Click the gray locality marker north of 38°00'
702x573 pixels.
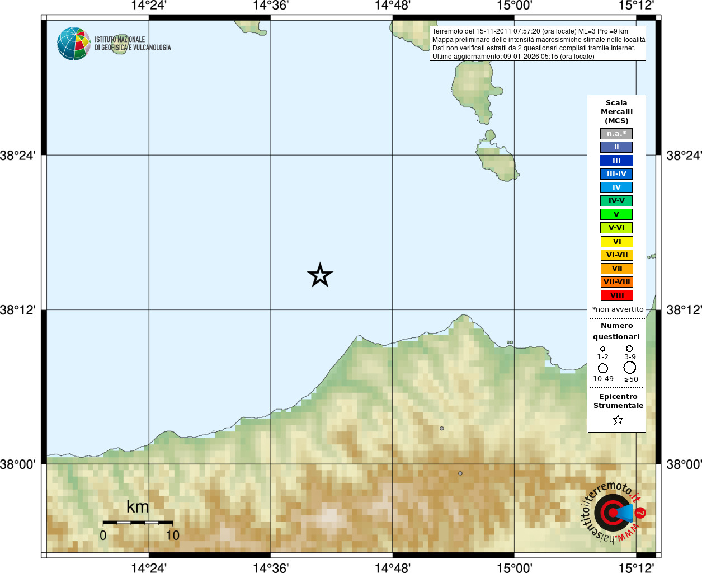tap(441, 428)
